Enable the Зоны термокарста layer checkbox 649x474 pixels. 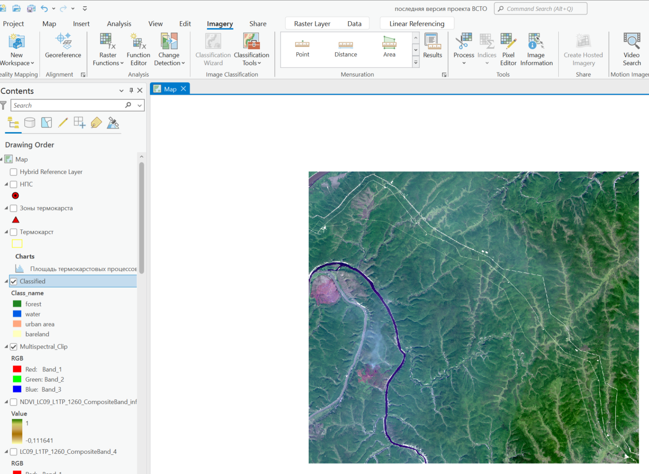[x=13, y=208]
